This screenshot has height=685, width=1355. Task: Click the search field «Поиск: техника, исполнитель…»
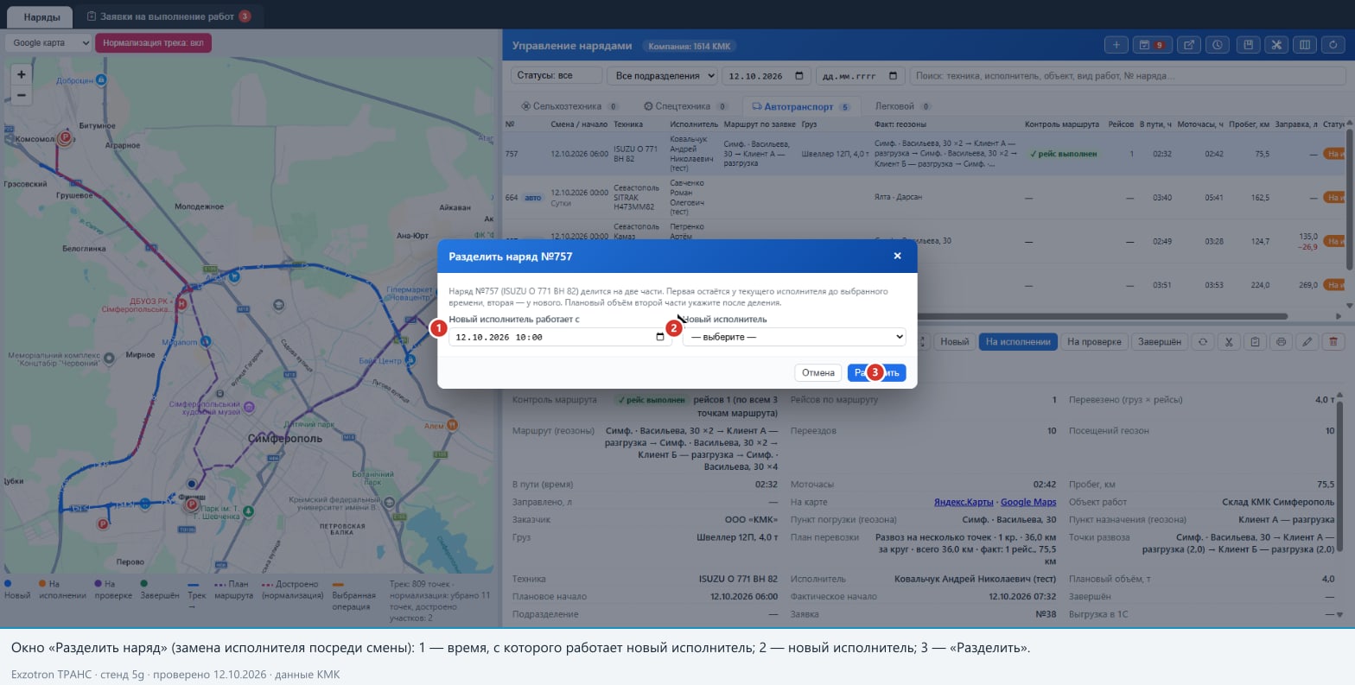click(1128, 76)
